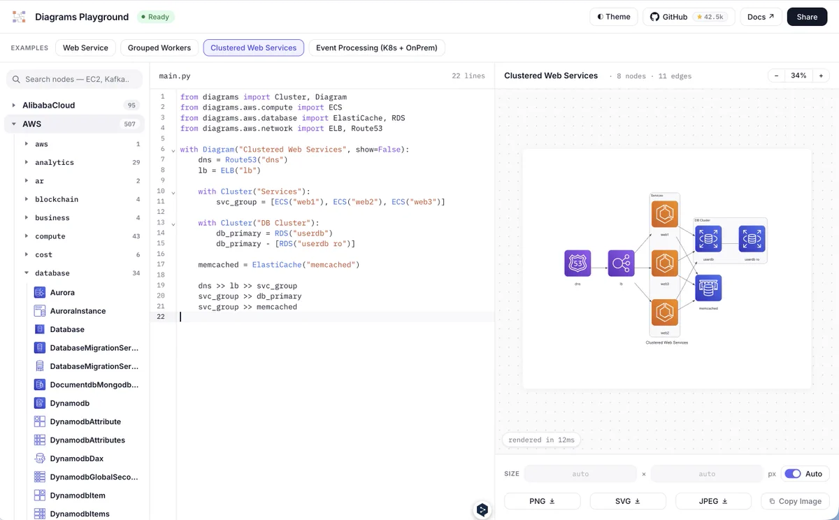Click the DynamodbAttribute node icon

(40, 421)
